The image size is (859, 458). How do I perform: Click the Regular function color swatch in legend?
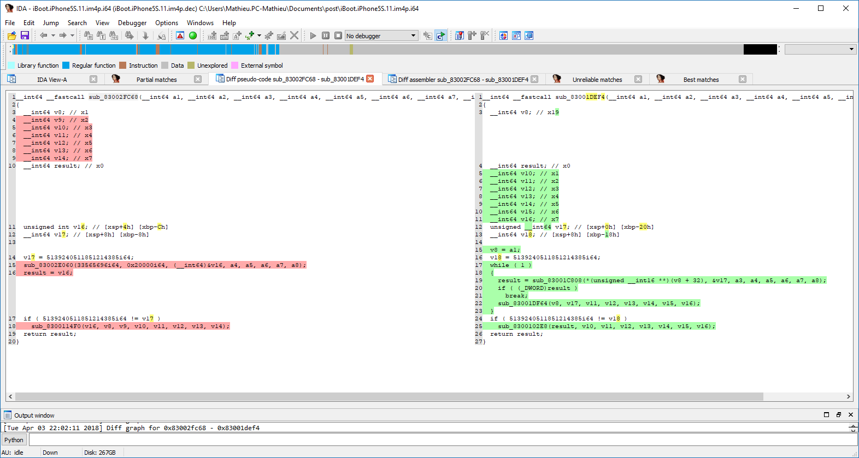[x=66, y=66]
